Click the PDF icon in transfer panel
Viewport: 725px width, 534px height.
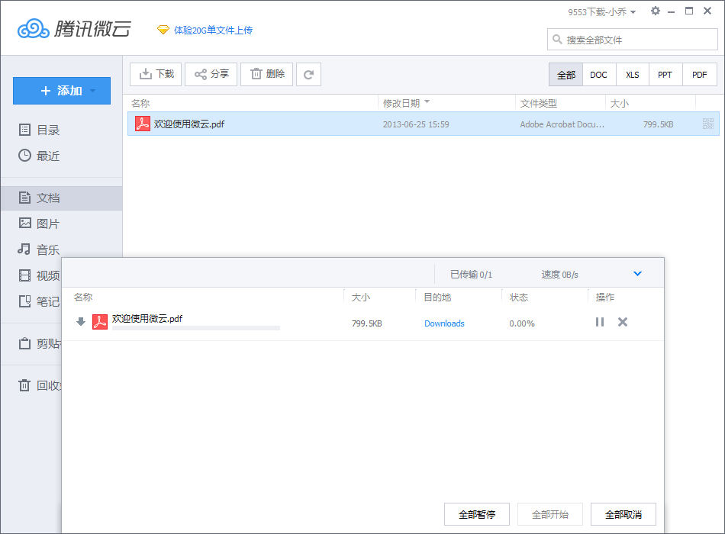[x=100, y=322]
